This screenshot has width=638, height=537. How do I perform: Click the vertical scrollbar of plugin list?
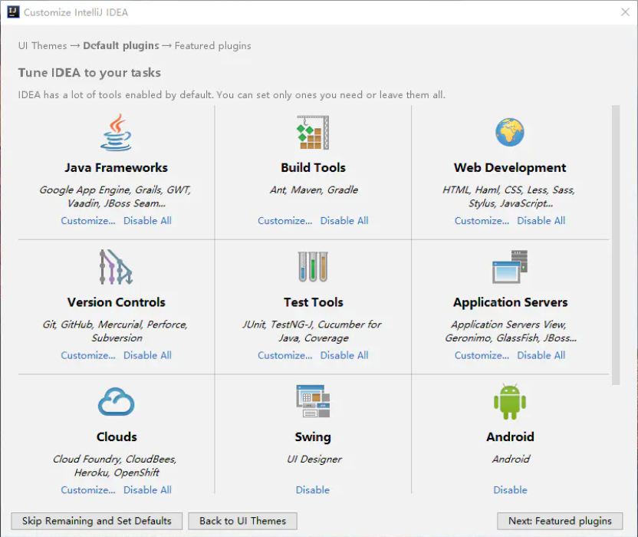point(615,245)
